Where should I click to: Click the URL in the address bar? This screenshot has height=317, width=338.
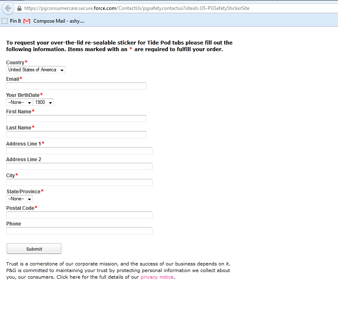(137, 8)
